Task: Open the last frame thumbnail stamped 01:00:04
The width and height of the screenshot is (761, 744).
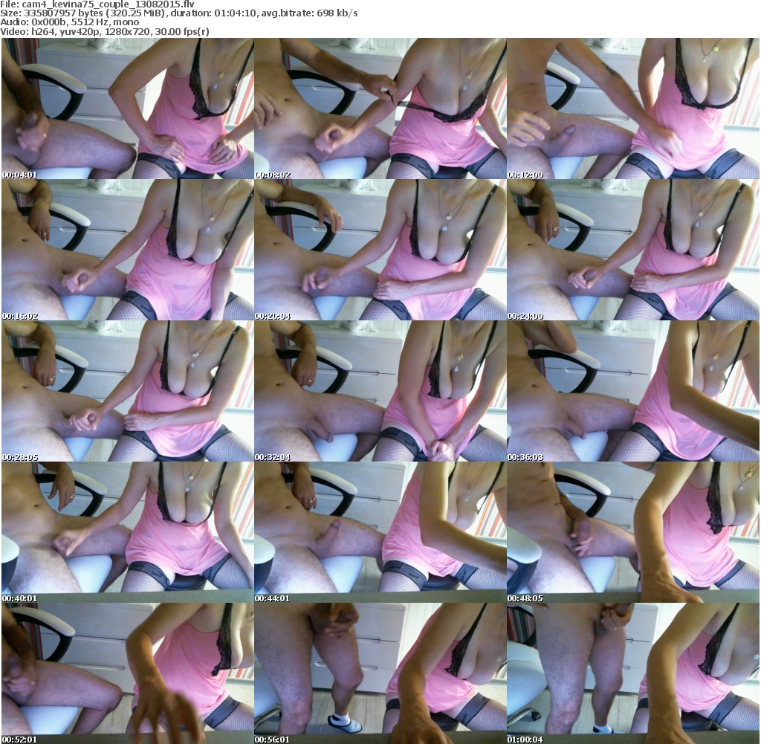Action: point(633,673)
